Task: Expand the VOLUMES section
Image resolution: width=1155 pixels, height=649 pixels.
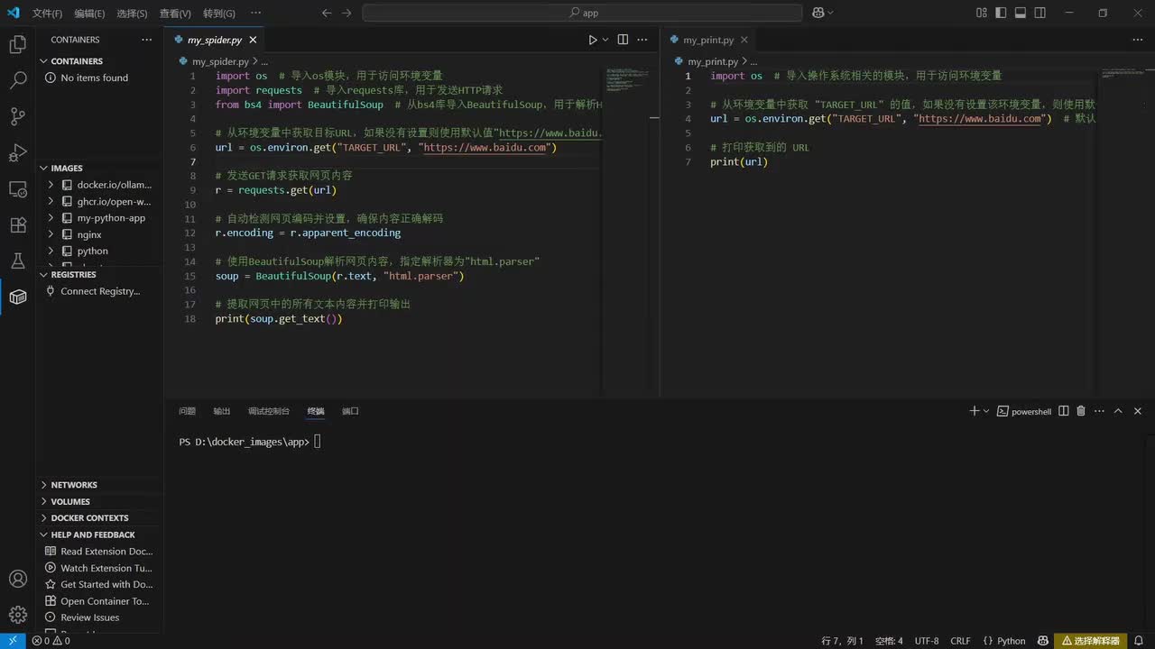Action: click(x=100, y=501)
